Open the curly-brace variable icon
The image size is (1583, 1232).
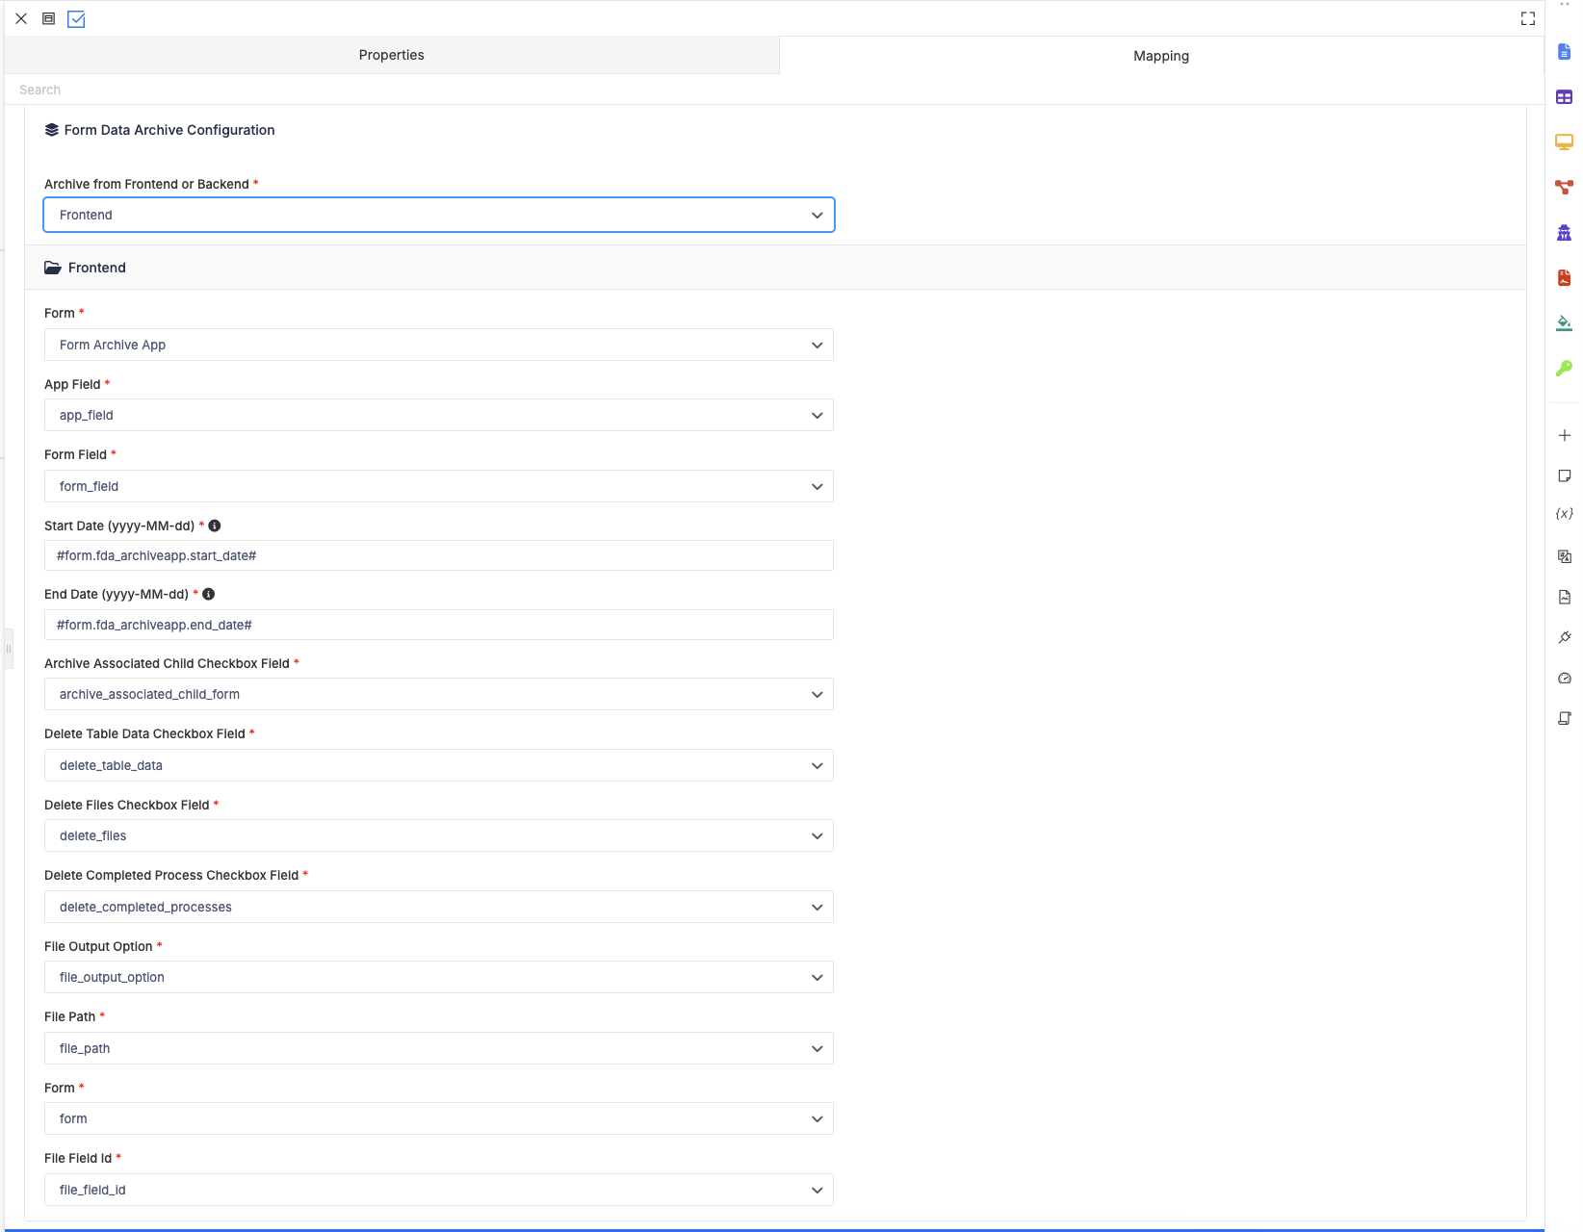(x=1565, y=514)
